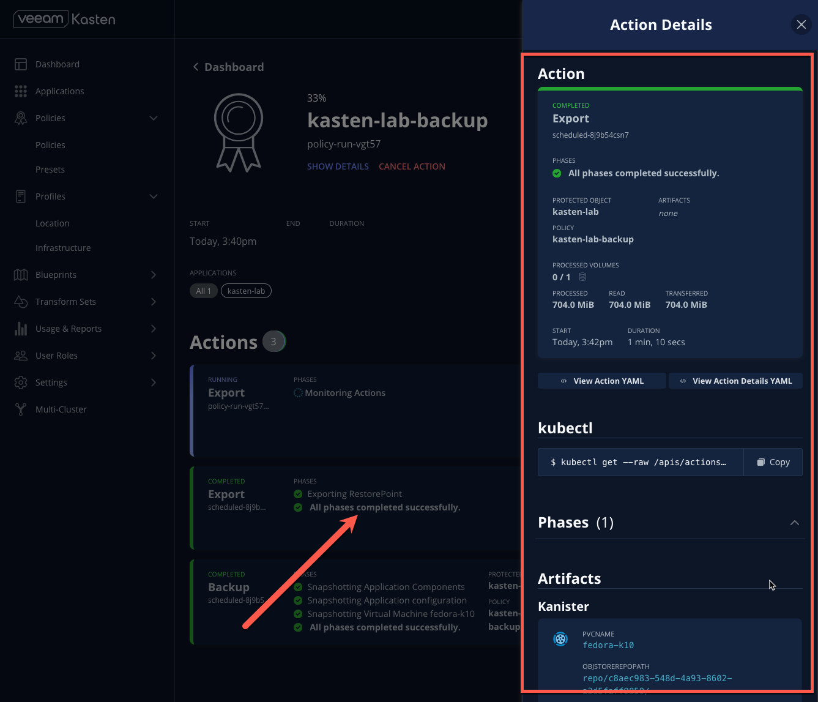Collapse the Policies sidebar section
This screenshot has width=818, height=702.
point(154,118)
